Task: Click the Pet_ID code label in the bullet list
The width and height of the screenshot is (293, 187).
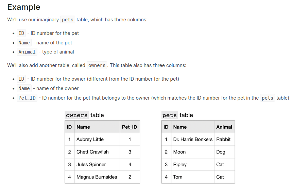Action: [x=27, y=98]
